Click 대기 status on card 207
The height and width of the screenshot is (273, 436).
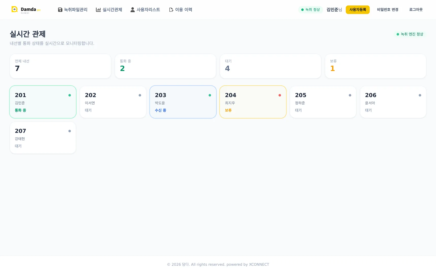[x=18, y=146]
